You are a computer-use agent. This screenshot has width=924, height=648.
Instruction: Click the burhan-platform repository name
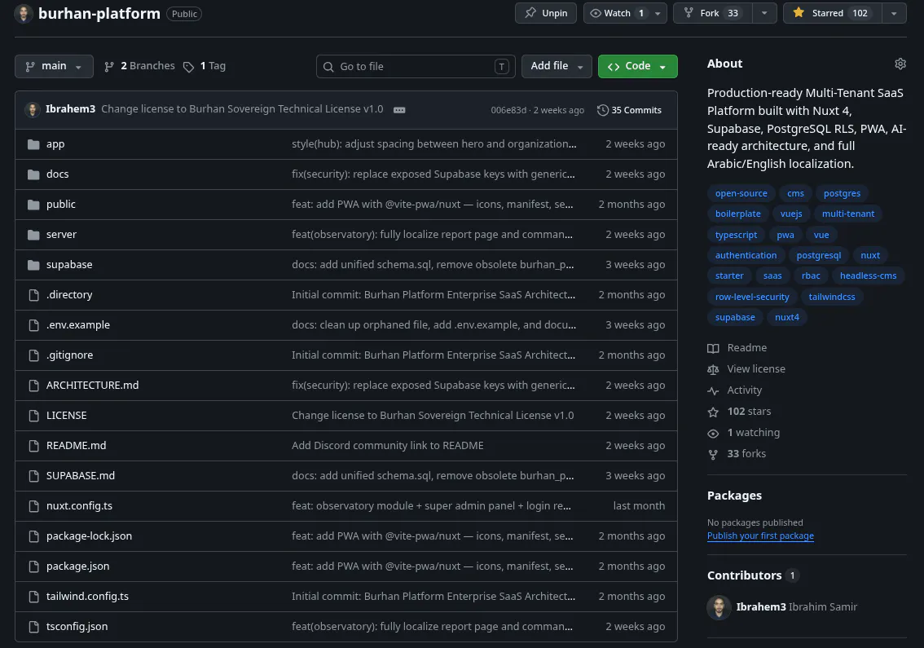[x=99, y=14]
